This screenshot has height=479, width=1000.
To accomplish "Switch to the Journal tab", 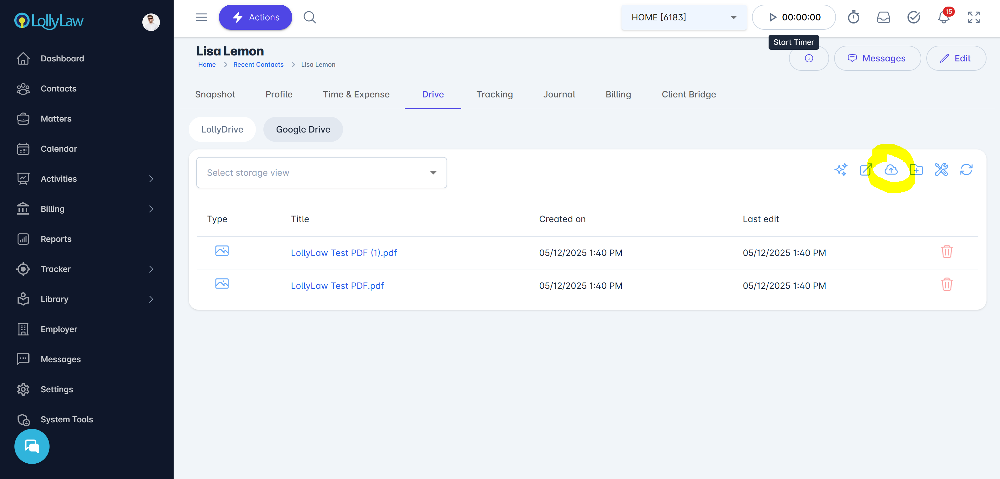I will (559, 94).
